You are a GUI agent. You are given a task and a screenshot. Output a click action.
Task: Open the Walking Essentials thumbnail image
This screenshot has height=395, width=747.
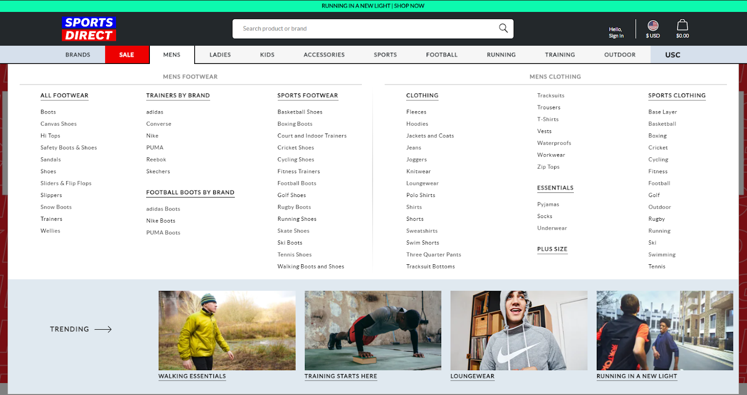tap(227, 331)
